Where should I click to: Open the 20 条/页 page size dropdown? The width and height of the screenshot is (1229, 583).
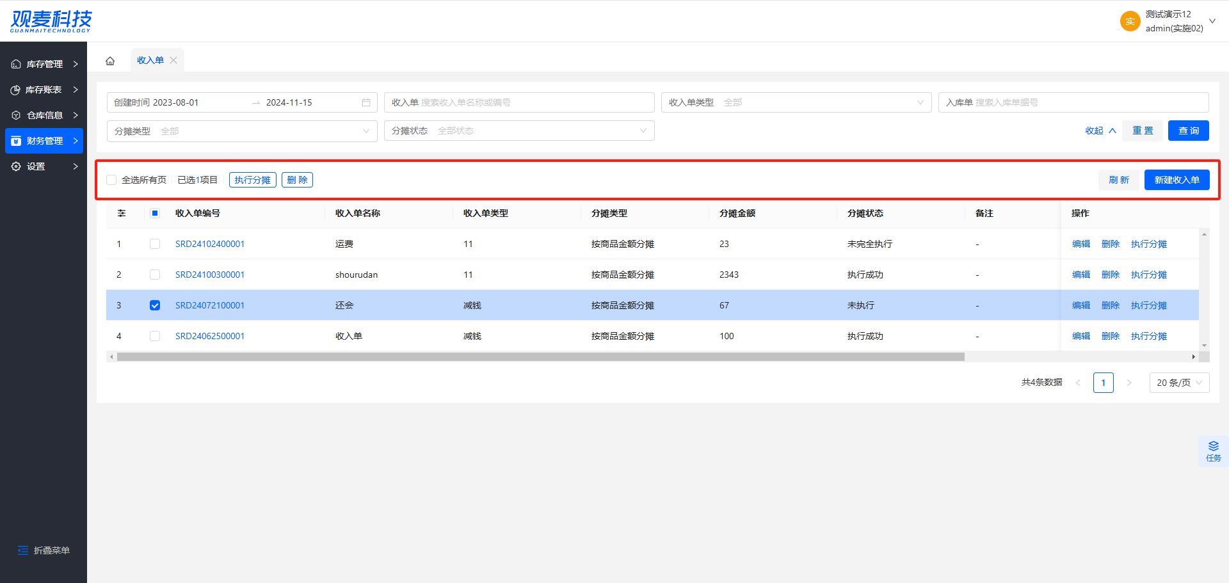tap(1179, 383)
